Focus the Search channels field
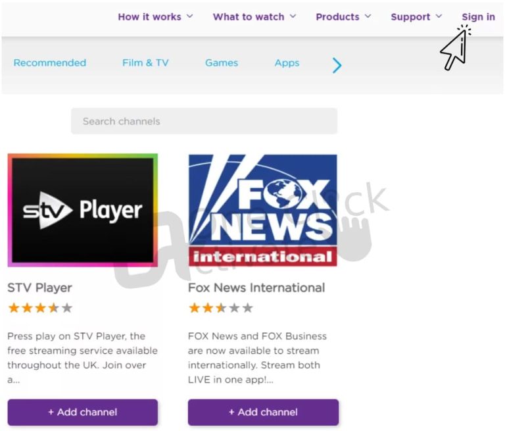This screenshot has height=431, width=505. (x=204, y=121)
